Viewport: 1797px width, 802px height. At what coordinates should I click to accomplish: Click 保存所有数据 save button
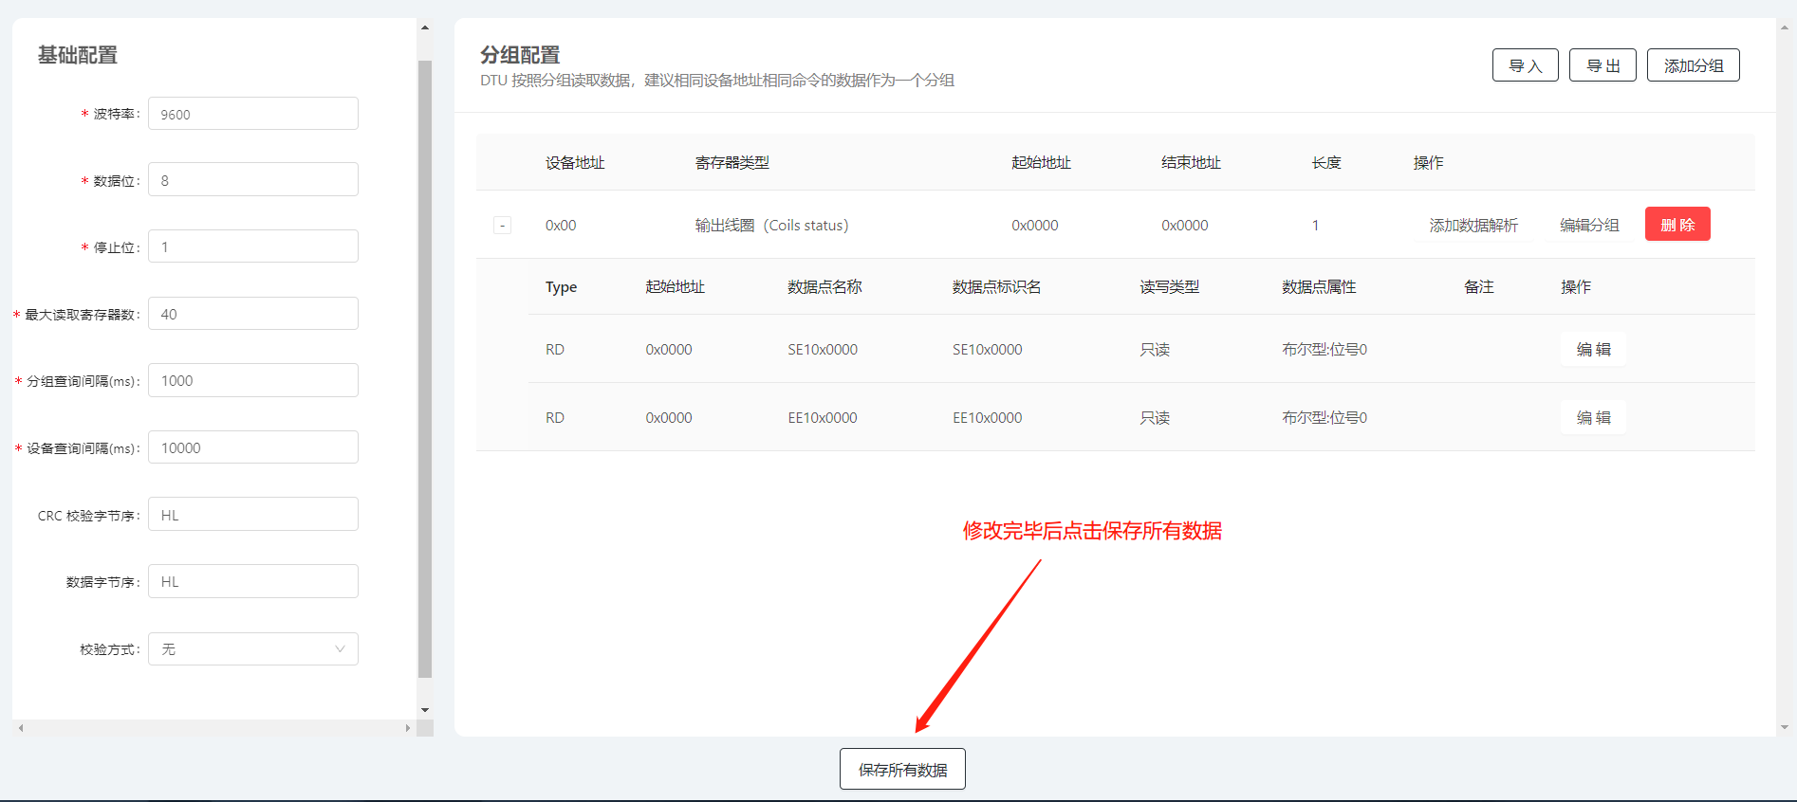902,770
